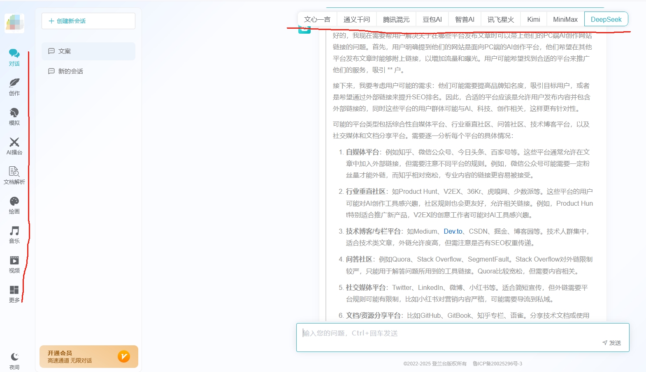
Task: Click the bold heading 文档/资源分享平台
Action: [x=373, y=315]
